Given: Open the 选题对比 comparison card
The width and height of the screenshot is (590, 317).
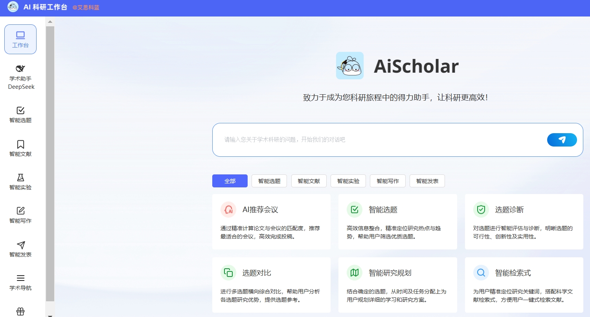Looking at the screenshot, I should 271,285.
